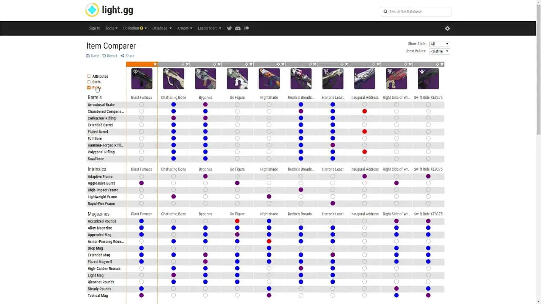This screenshot has height=304, width=541.
Task: Set Redrix's Broadsword as base item (diamond icon)
Action: click(x=310, y=64)
